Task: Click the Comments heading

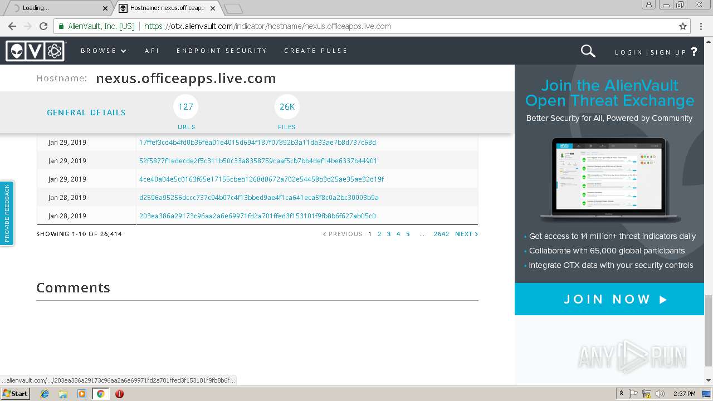Action: click(x=73, y=287)
